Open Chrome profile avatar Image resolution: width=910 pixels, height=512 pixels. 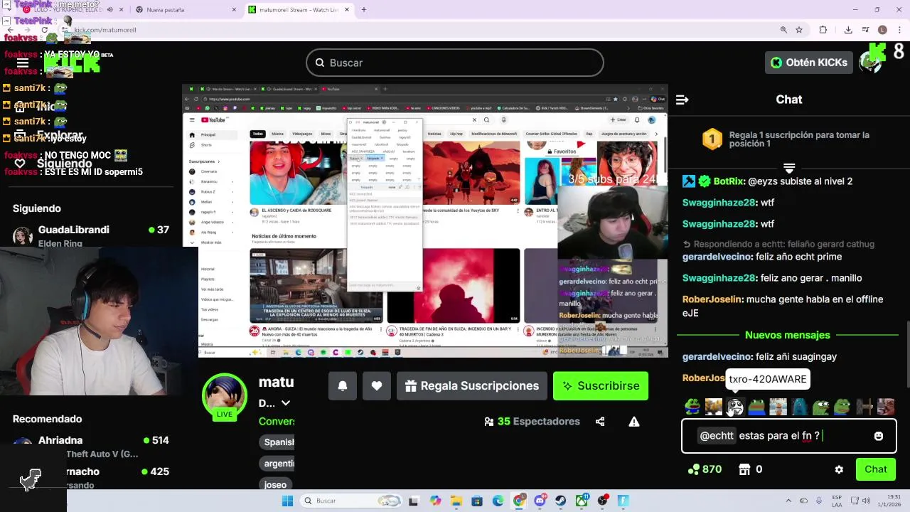882,30
